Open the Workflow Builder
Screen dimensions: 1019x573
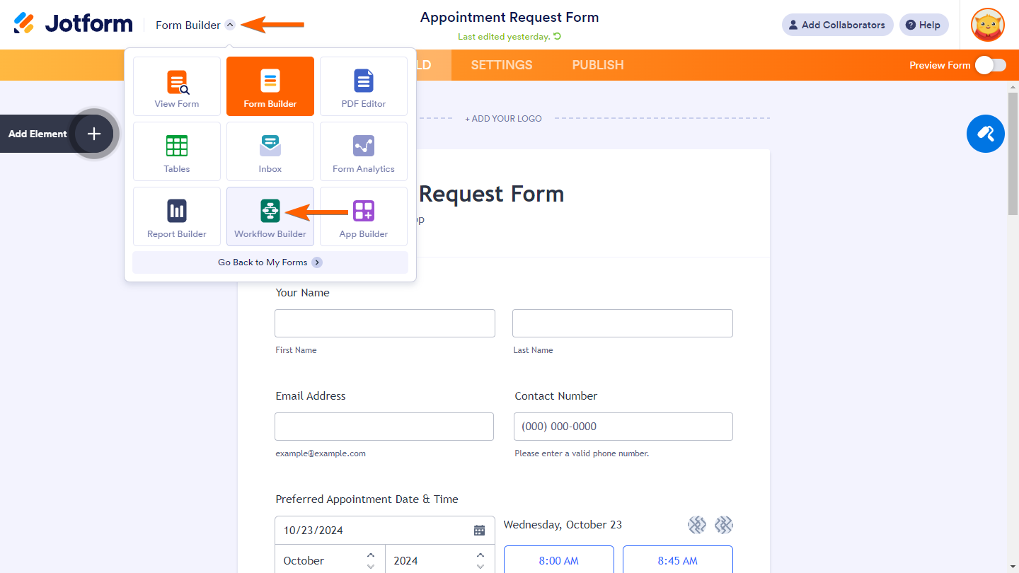point(270,216)
